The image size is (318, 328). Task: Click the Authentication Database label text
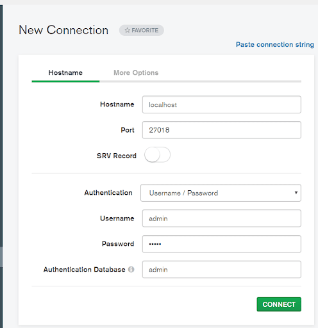coord(85,270)
